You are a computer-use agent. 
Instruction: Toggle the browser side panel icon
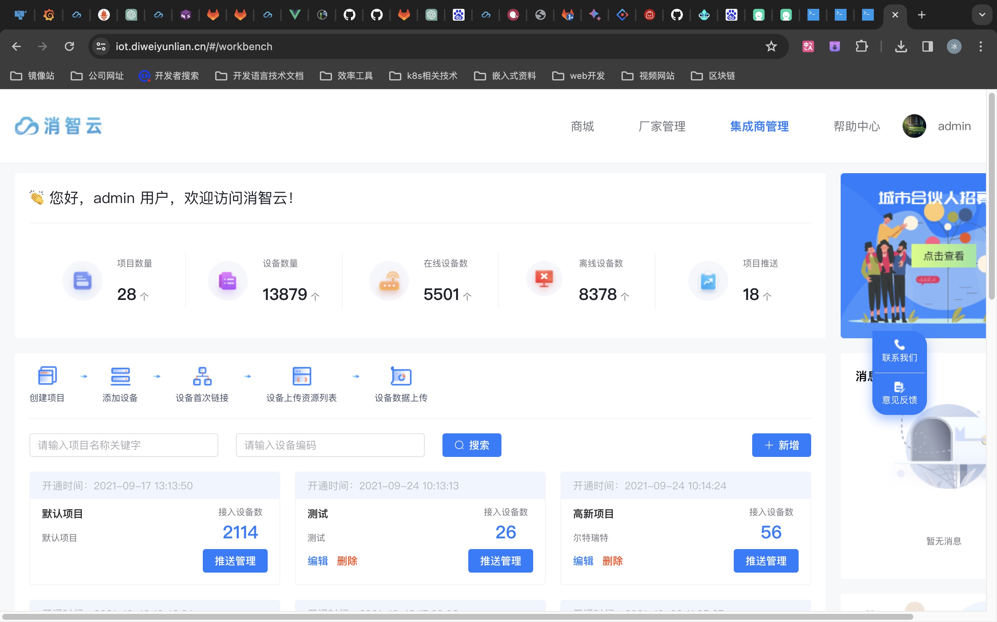point(927,46)
